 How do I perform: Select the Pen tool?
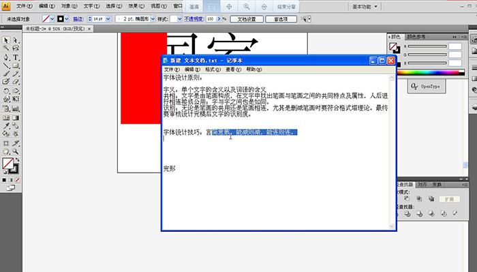click(6, 57)
